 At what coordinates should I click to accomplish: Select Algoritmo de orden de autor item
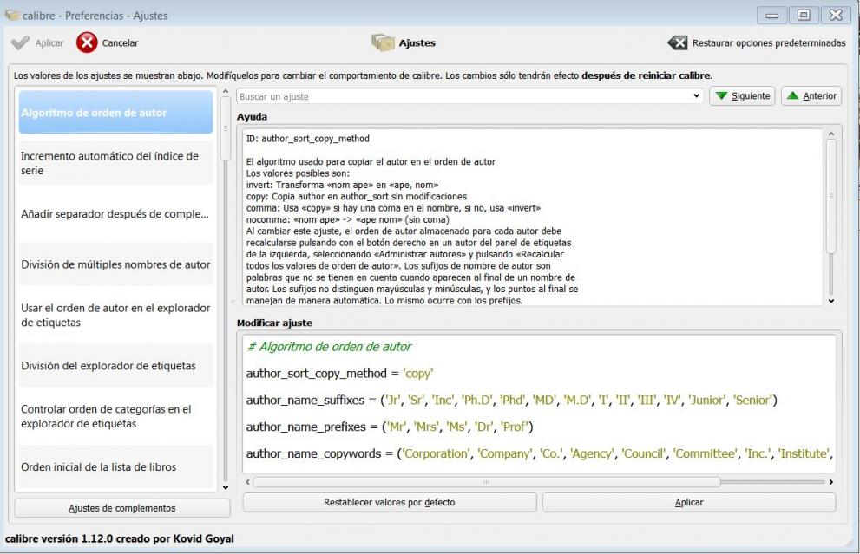pos(115,113)
